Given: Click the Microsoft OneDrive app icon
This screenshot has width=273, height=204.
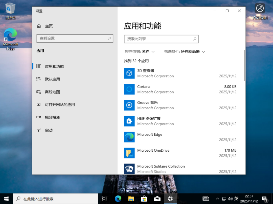Looking at the screenshot, I should tap(129, 153).
